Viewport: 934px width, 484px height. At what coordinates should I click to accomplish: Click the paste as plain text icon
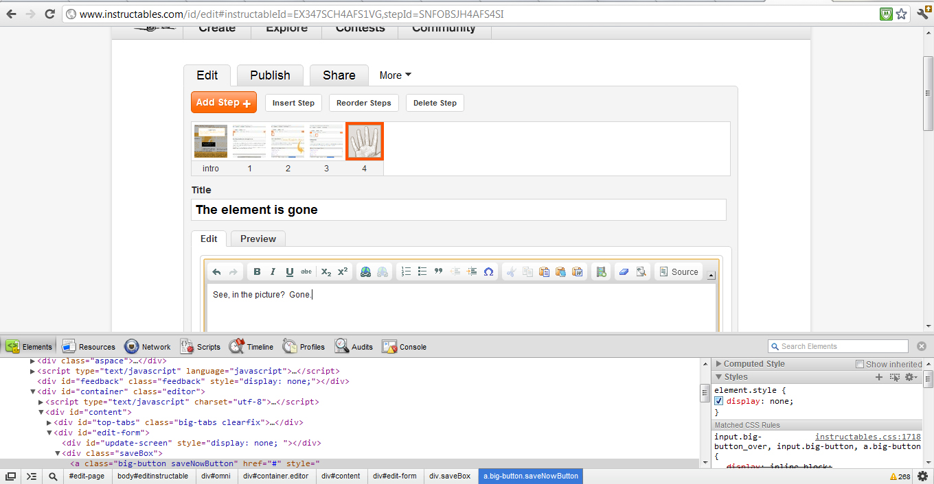[561, 272]
